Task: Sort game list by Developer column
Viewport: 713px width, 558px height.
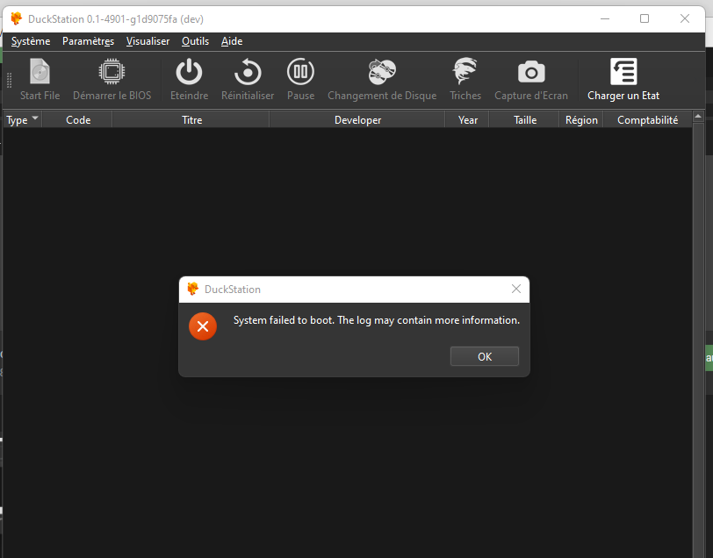Action: 357,120
